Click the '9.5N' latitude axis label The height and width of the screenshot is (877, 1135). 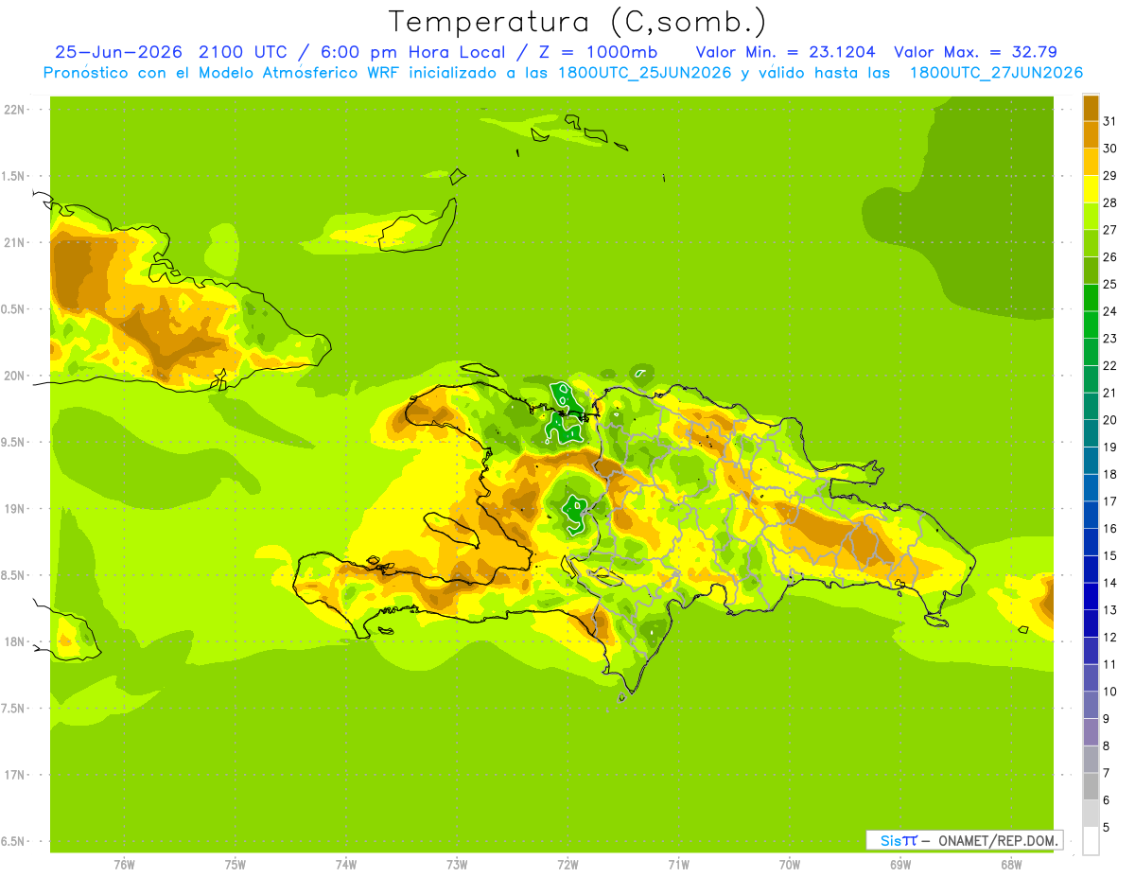click(x=13, y=442)
